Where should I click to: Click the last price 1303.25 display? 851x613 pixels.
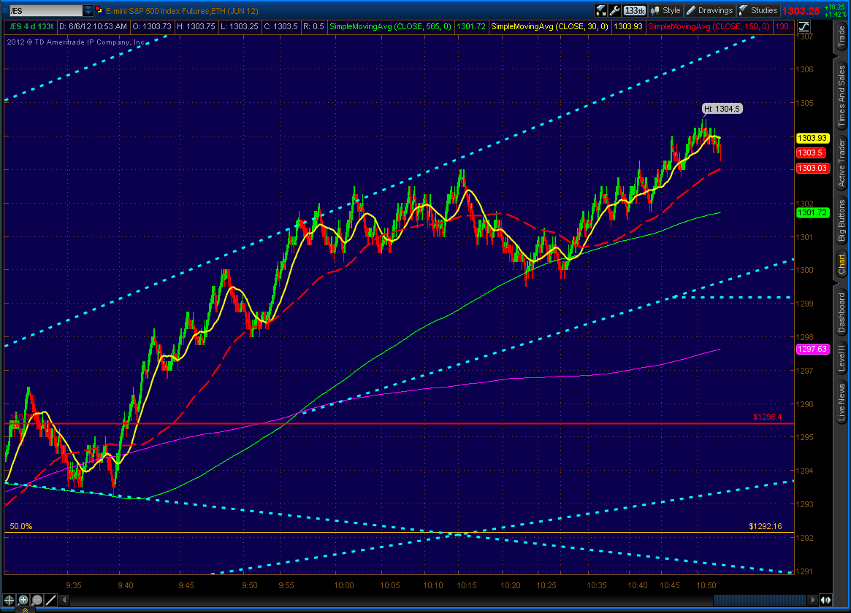pos(801,11)
